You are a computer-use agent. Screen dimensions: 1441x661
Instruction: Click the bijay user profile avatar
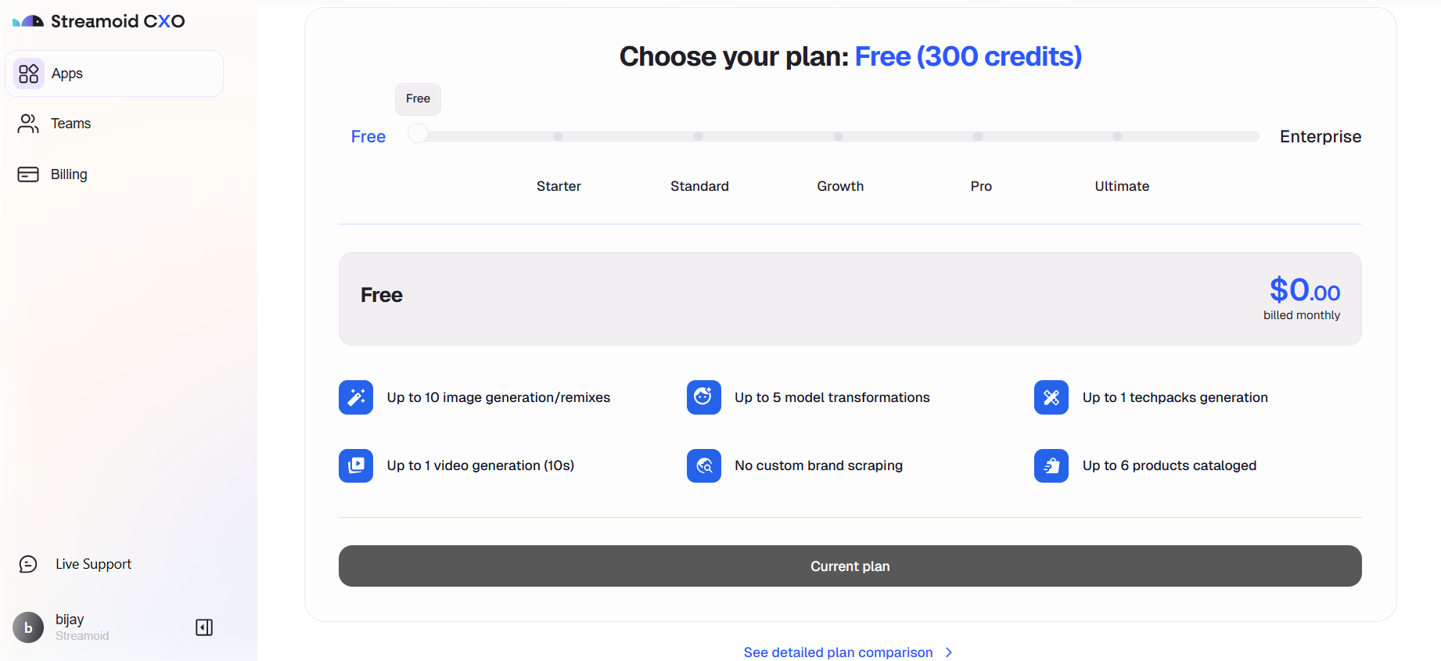(x=28, y=627)
